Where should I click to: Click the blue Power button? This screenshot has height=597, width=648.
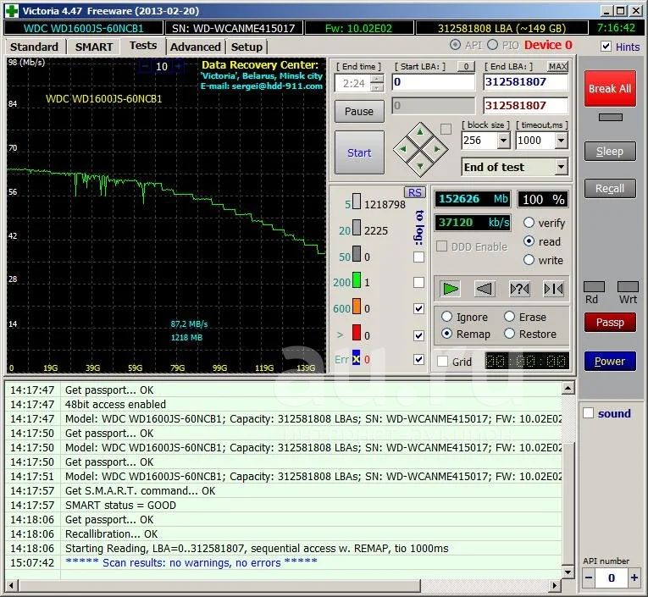(610, 361)
